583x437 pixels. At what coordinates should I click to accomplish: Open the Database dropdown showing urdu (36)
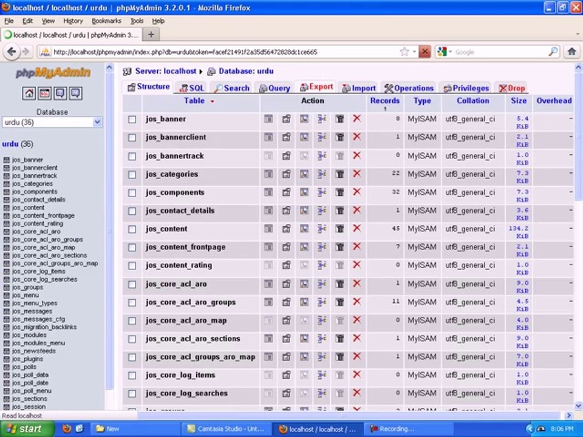coord(52,122)
